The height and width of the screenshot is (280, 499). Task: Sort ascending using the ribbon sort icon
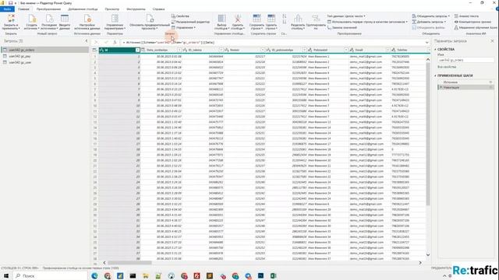(284, 16)
